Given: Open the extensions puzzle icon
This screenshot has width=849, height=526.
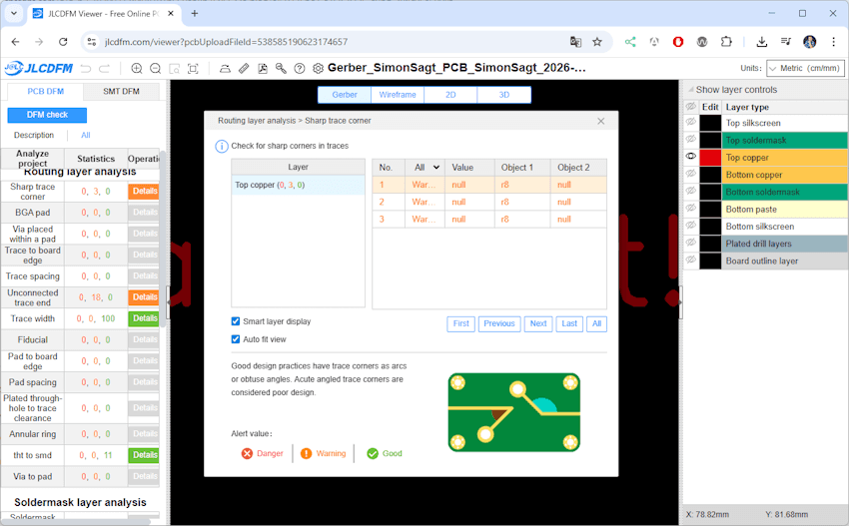Looking at the screenshot, I should click(x=726, y=42).
